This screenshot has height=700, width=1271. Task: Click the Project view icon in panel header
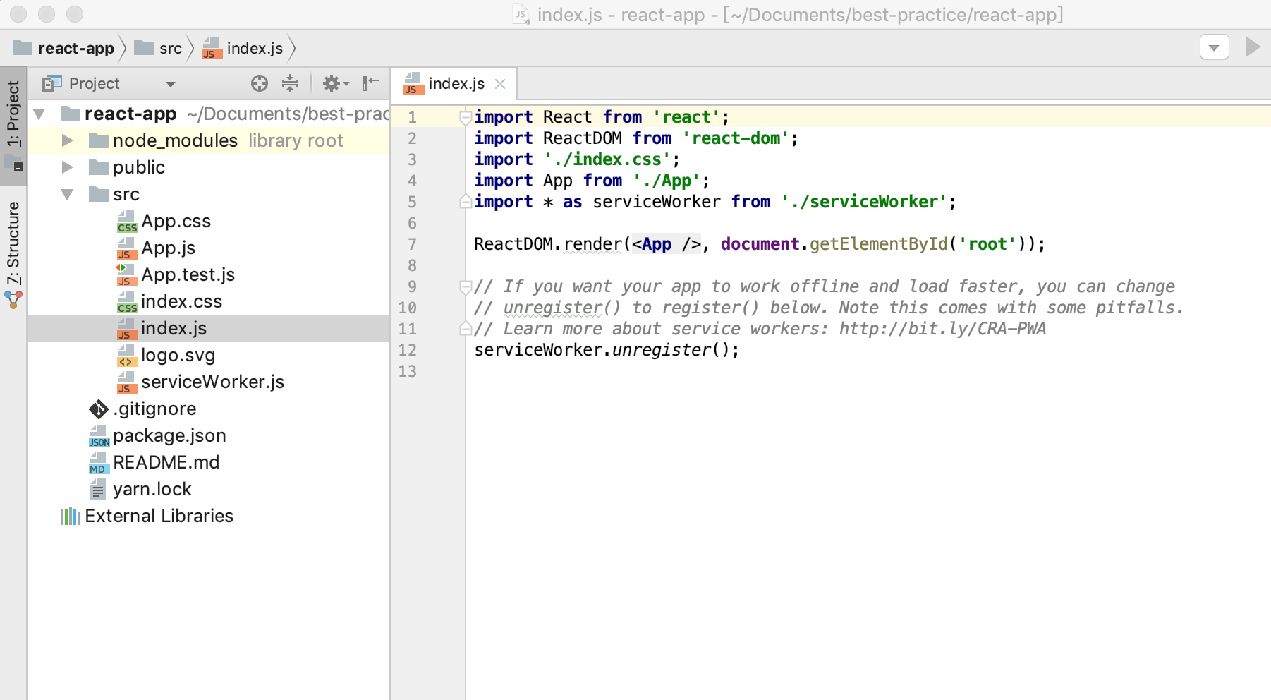pos(51,84)
